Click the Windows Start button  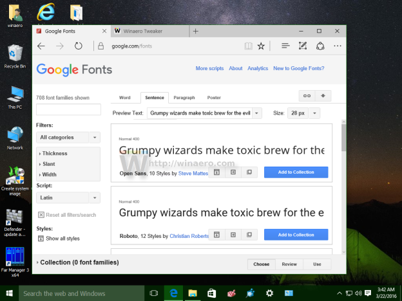click(9, 293)
